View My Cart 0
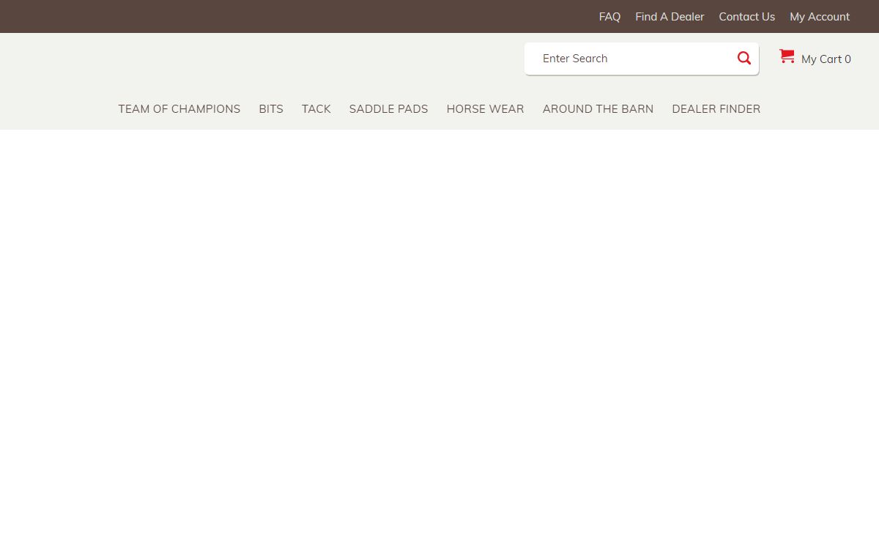The height and width of the screenshot is (542, 879). [x=826, y=59]
